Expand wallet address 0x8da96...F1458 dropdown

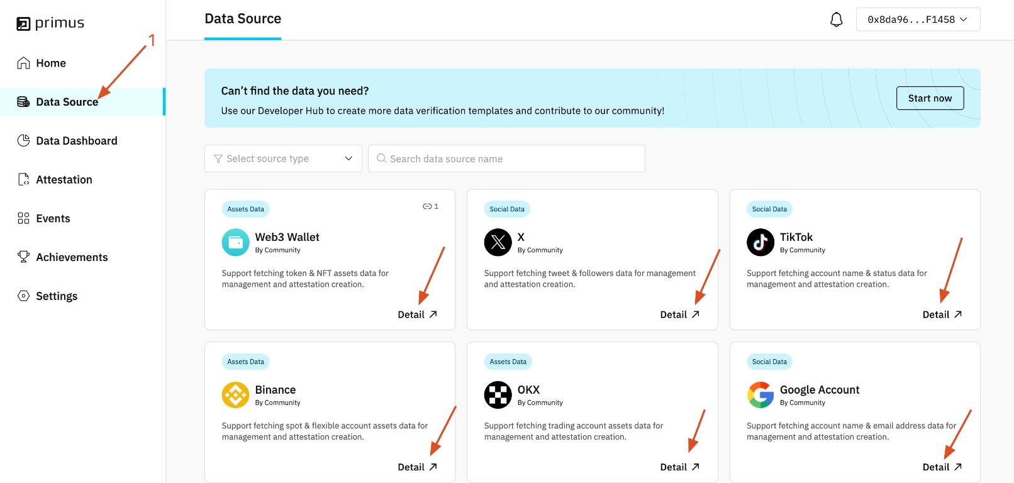pos(918,19)
